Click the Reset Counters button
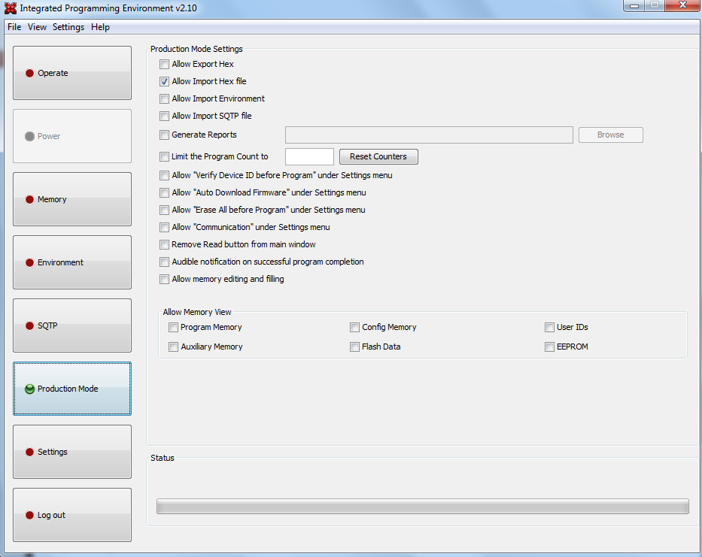The image size is (702, 557). (x=378, y=156)
